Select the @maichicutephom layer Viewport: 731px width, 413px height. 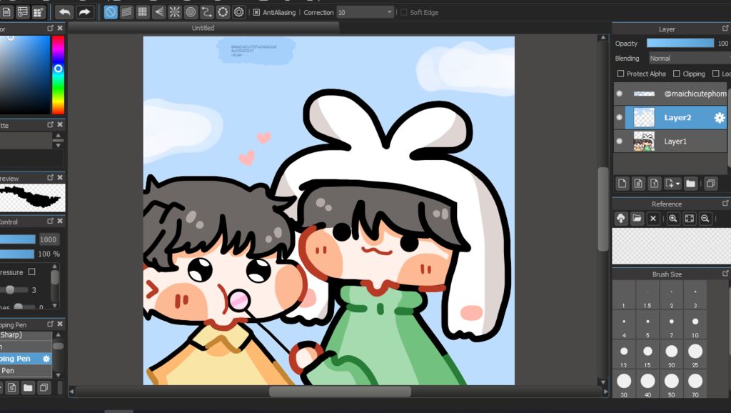click(x=675, y=94)
